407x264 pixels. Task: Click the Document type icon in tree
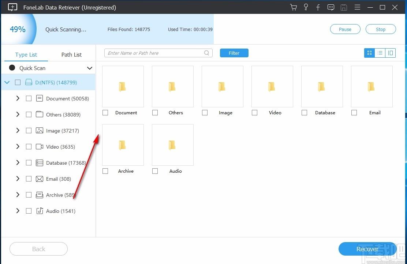[40, 98]
